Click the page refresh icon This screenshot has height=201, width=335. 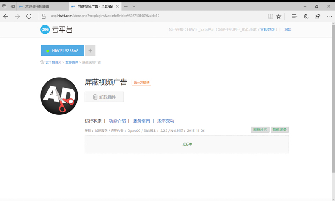coord(29,16)
